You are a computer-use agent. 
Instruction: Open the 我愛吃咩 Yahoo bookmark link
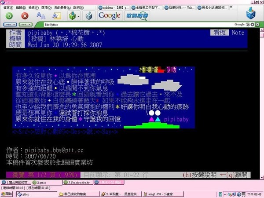(x=180, y=7)
